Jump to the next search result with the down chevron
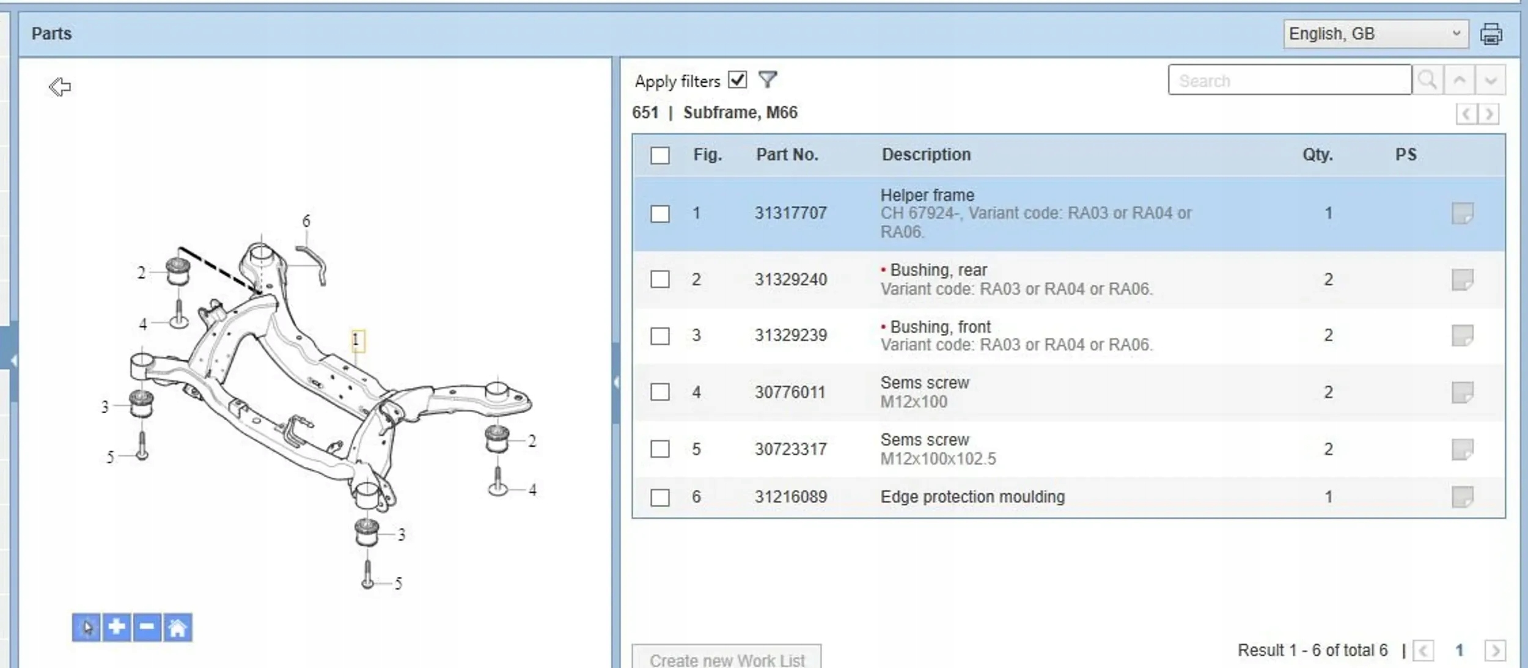 pyautogui.click(x=1491, y=80)
